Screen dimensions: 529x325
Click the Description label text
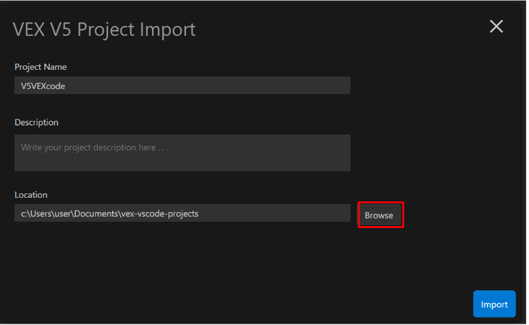(36, 122)
